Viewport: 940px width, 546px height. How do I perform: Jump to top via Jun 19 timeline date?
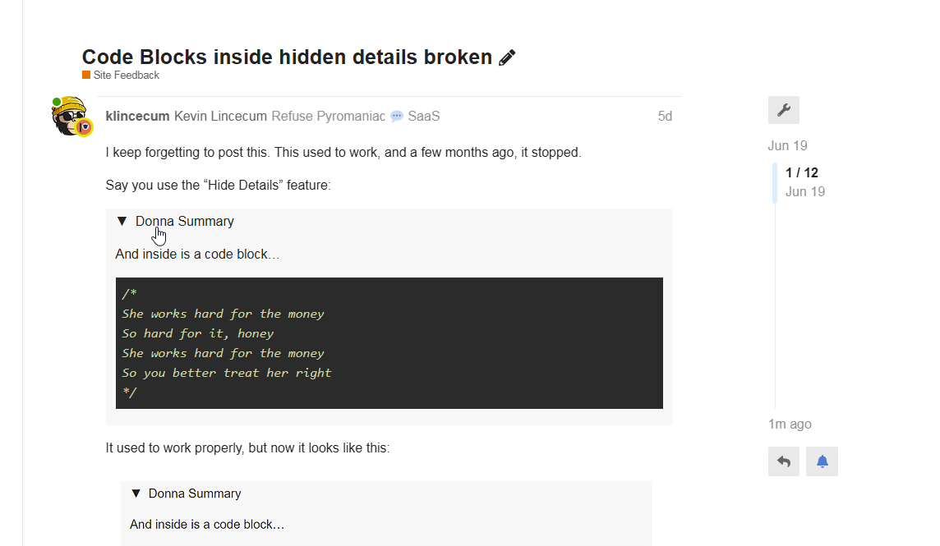(x=787, y=145)
